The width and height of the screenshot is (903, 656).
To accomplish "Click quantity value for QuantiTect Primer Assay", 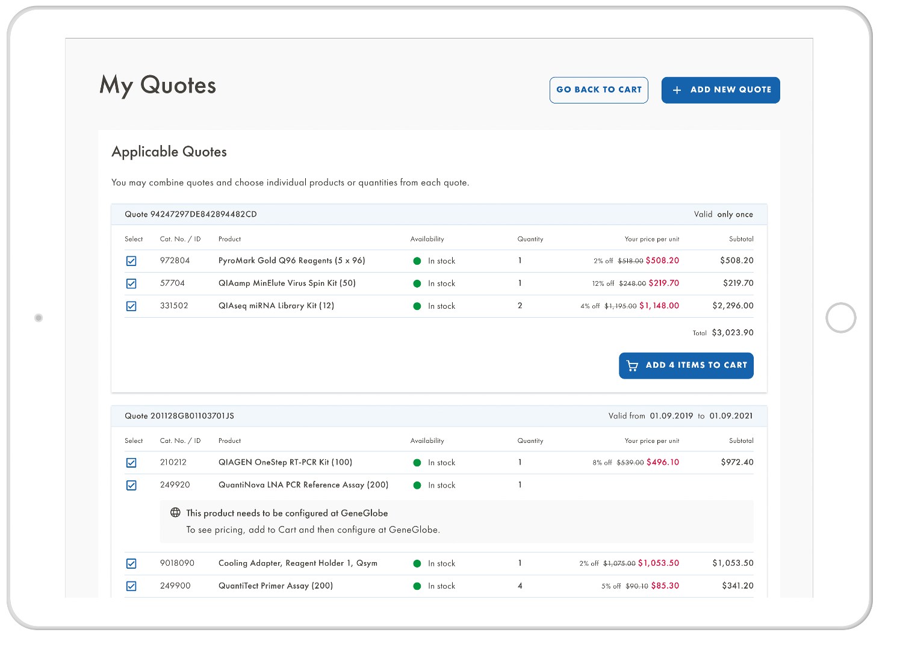I will coord(520,586).
